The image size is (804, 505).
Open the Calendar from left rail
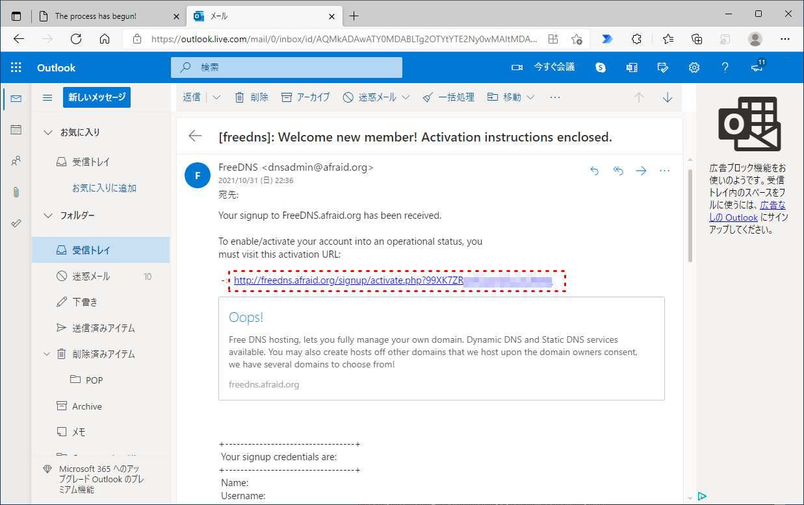[16, 130]
